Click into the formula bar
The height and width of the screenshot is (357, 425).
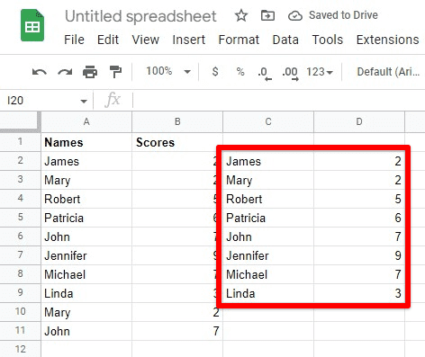click(279, 100)
